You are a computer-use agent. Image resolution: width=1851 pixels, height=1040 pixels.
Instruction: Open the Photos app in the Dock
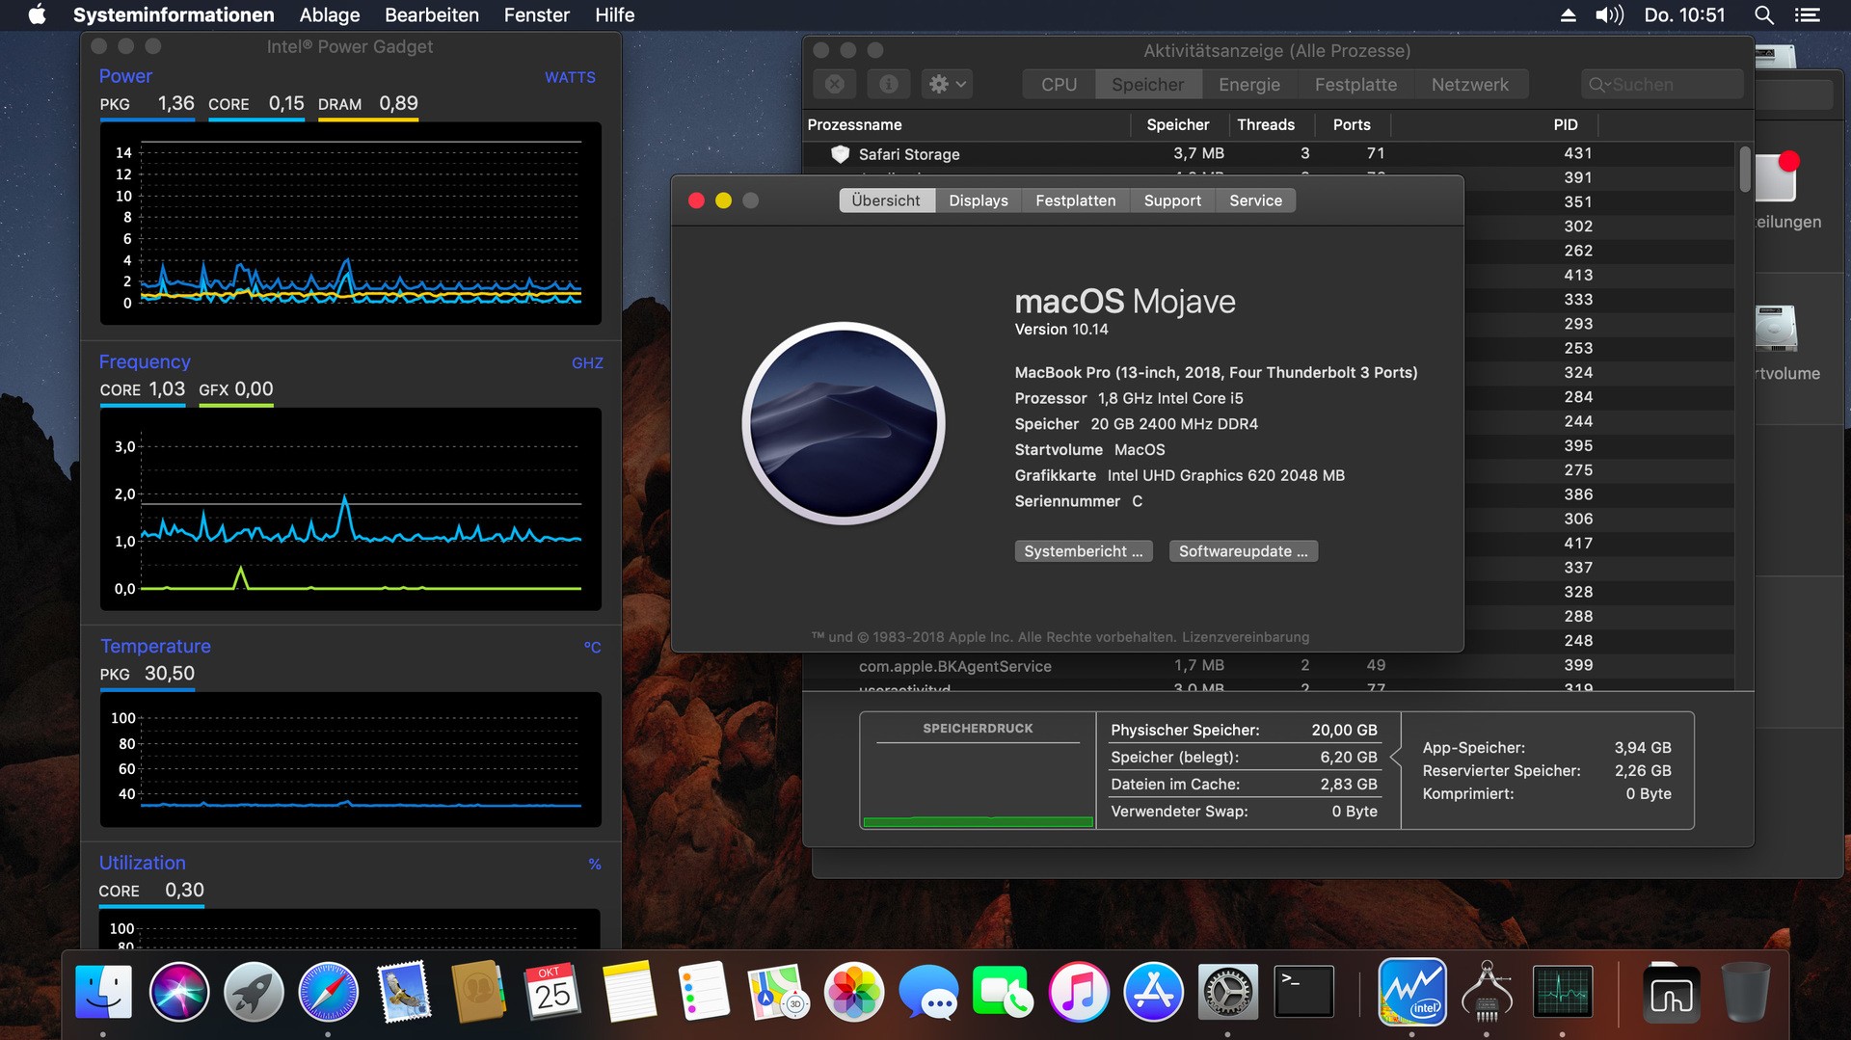pos(853,992)
